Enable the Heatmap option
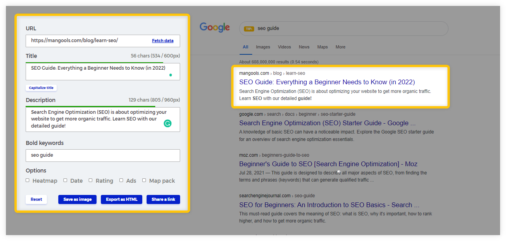The image size is (506, 241). click(28, 180)
